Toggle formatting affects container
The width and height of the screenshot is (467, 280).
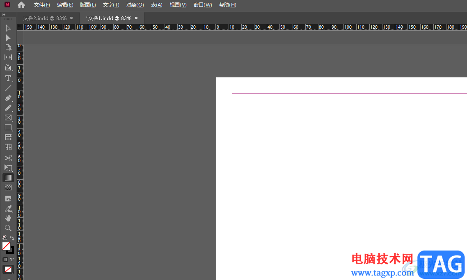click(x=5, y=260)
